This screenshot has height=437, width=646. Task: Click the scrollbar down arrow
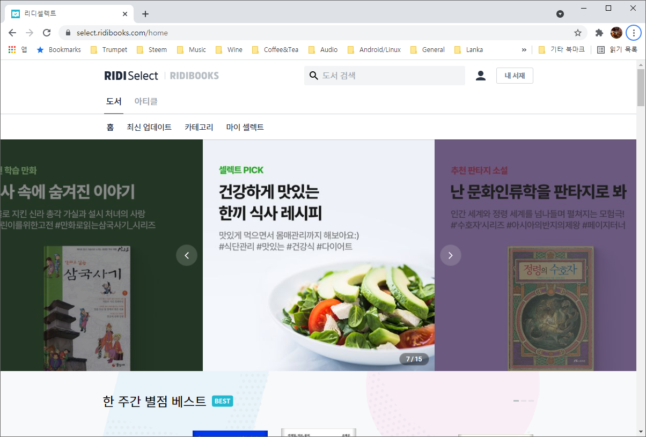[641, 432]
